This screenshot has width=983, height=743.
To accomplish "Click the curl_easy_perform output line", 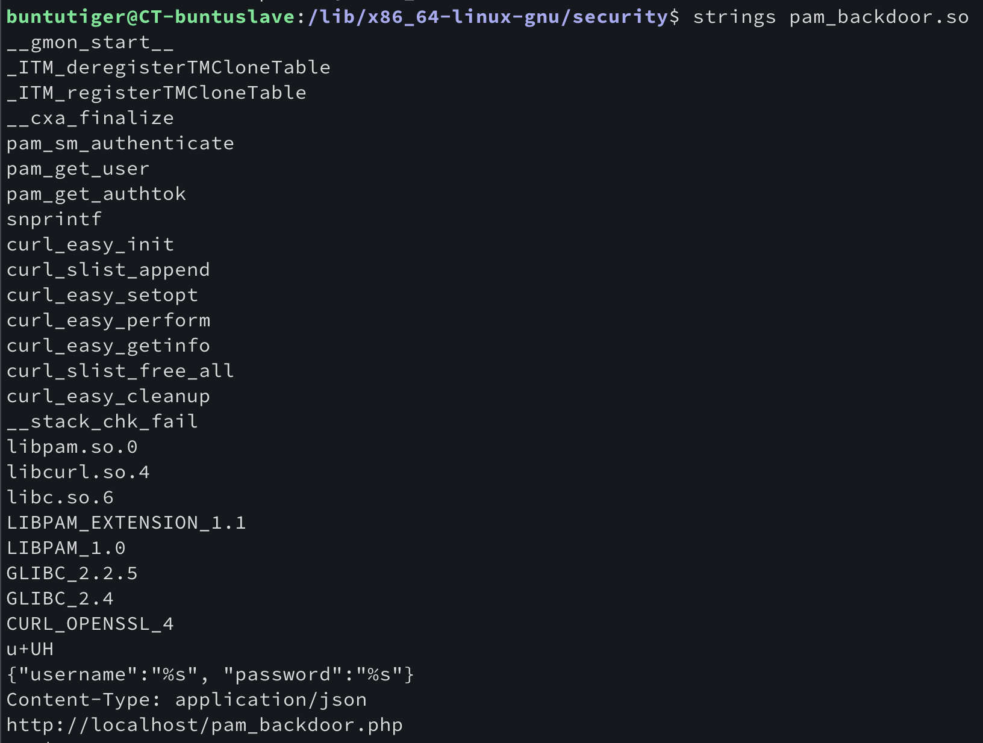I will 108,320.
